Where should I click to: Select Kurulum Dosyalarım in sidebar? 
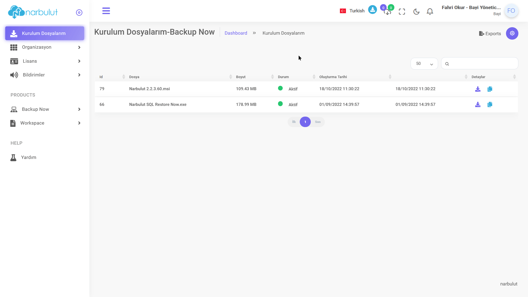[45, 33]
